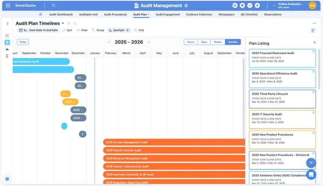The image size is (323, 186).
Task: Open 2025 Third-Party Lifecycle card
Action: 282,99
